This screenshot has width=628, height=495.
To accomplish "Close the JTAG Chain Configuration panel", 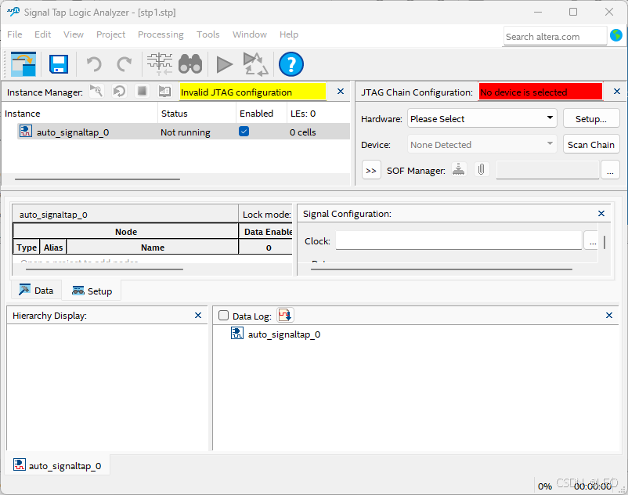I will point(617,92).
